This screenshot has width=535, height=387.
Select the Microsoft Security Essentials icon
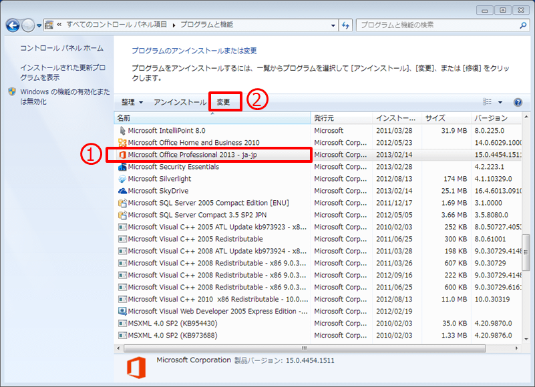click(x=122, y=167)
